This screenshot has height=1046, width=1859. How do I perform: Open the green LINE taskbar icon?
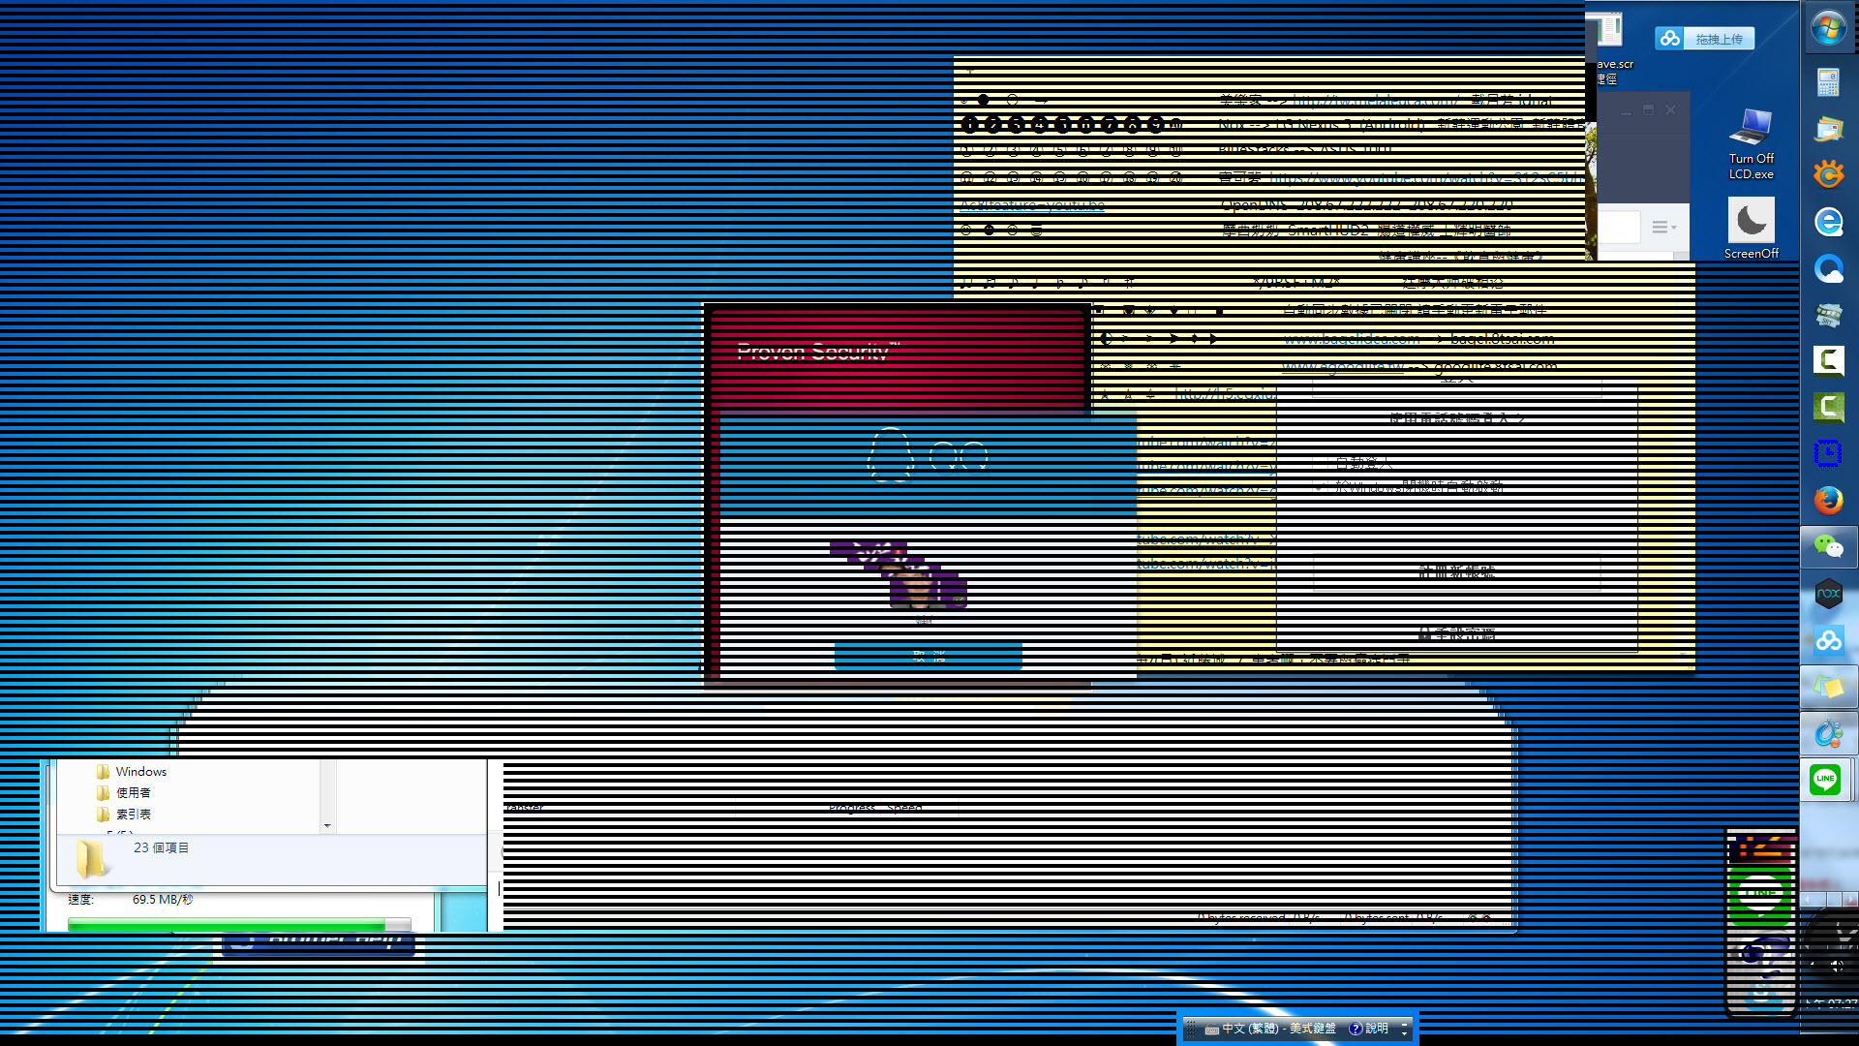tap(1826, 779)
